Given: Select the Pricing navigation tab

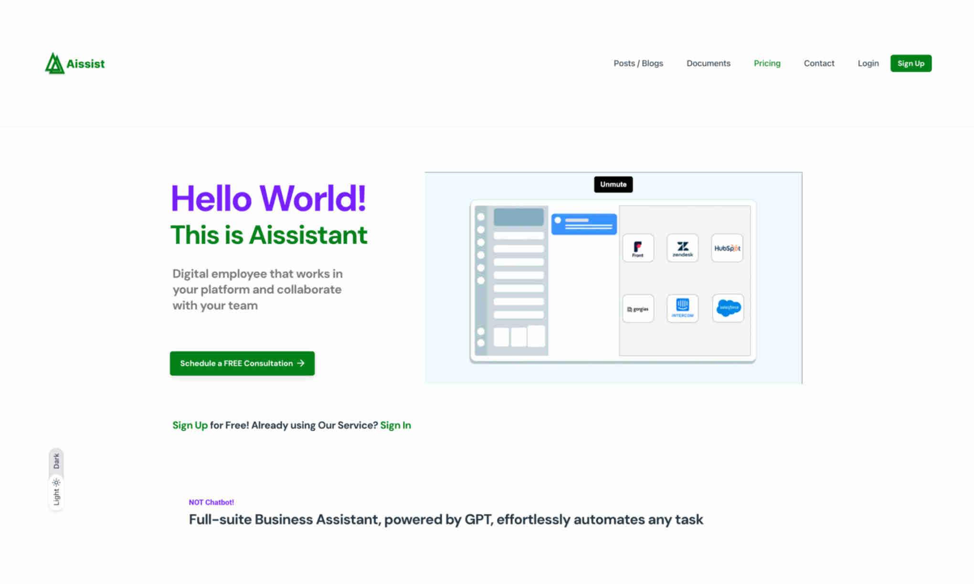Looking at the screenshot, I should [x=767, y=63].
